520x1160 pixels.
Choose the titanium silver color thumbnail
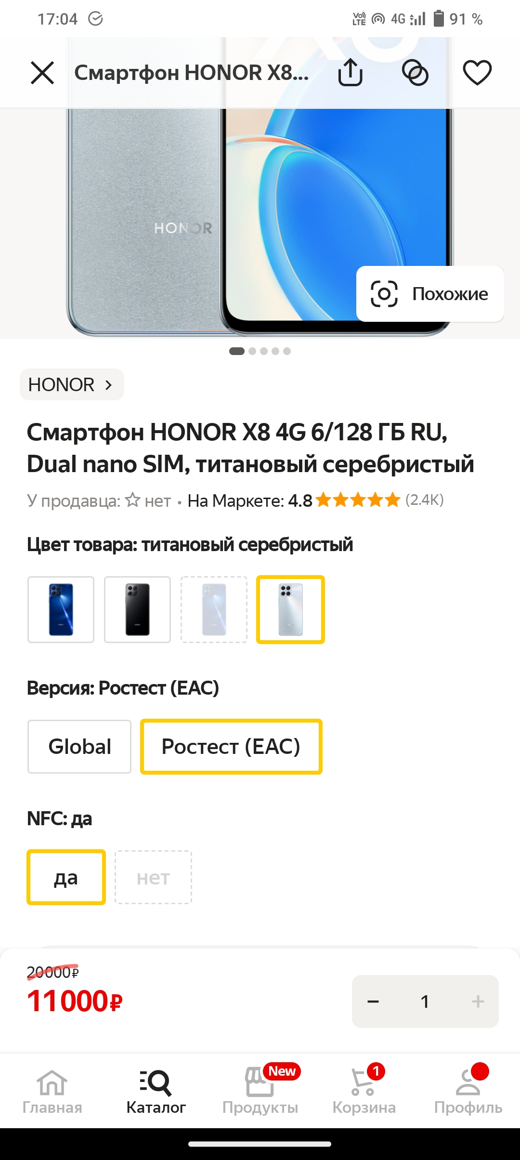(290, 609)
